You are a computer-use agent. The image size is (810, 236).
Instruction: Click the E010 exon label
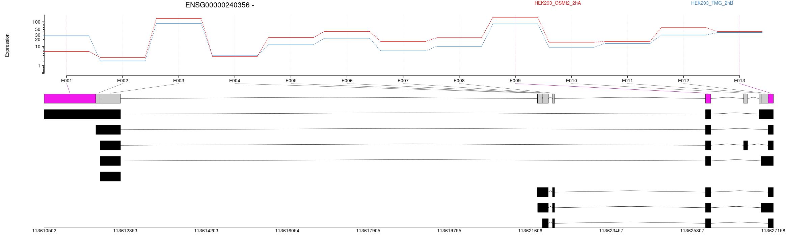click(571, 81)
